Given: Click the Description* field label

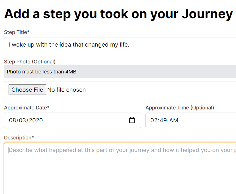Looking at the screenshot, I should pyautogui.click(x=19, y=137).
